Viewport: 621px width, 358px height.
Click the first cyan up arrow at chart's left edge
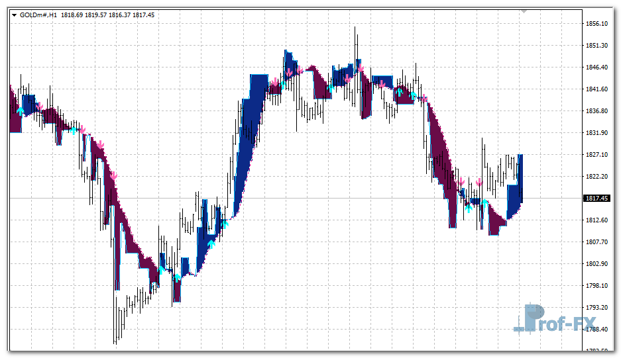21,110
